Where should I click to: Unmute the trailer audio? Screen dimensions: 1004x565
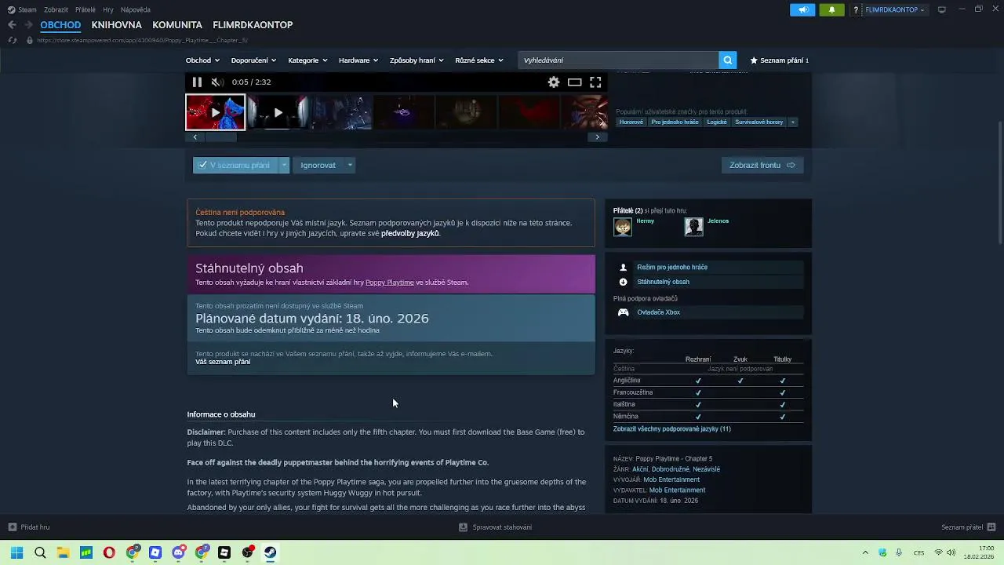218,82
